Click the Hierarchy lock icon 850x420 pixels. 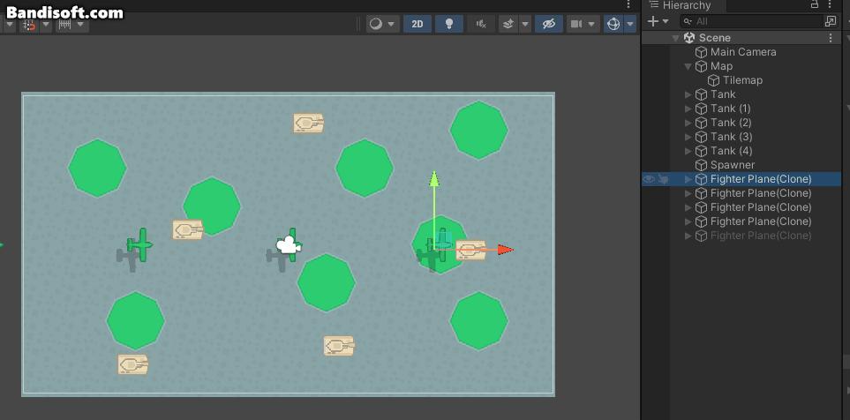coord(814,5)
